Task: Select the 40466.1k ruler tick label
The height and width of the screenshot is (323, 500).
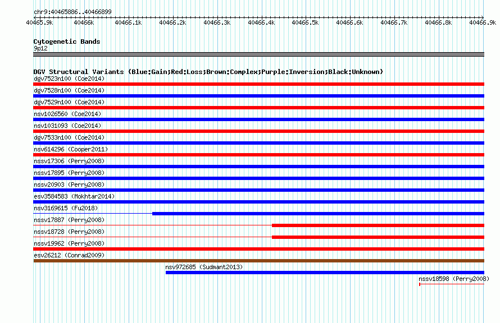Action: [x=128, y=22]
